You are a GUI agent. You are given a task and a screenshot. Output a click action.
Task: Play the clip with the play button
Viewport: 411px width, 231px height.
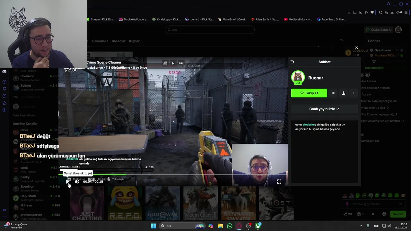(x=67, y=182)
